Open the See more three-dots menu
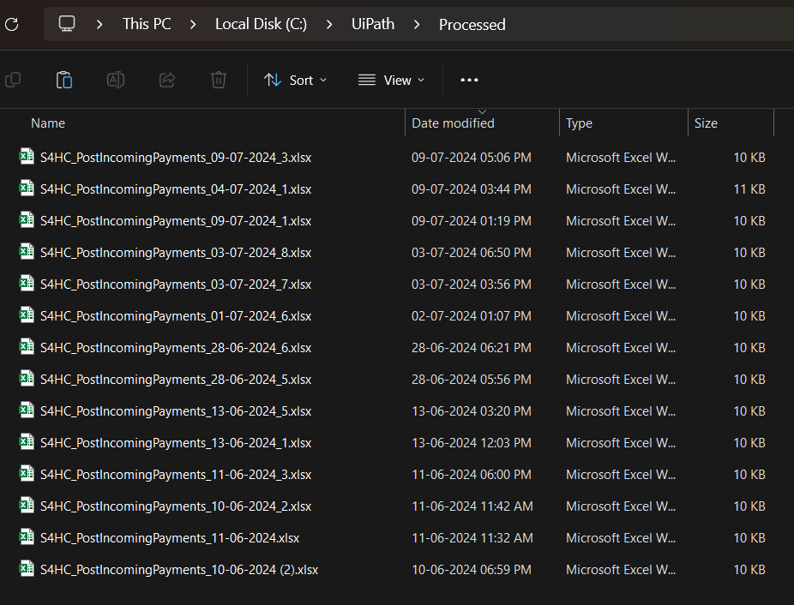The height and width of the screenshot is (605, 794). 469,80
